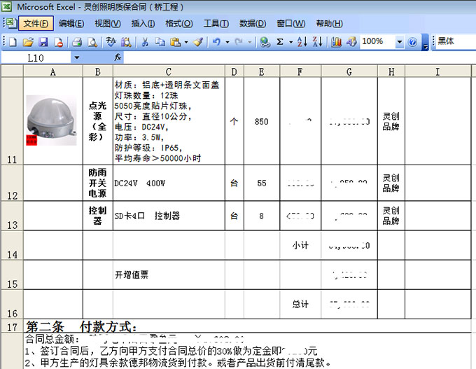The width and height of the screenshot is (476, 369).
Task: Click the New workbook icon
Action: coord(13,43)
